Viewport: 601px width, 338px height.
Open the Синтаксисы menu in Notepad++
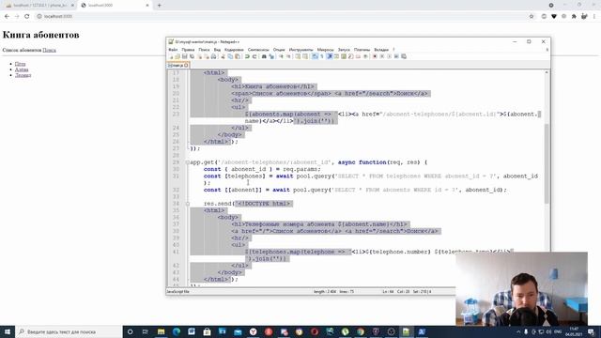coord(258,50)
